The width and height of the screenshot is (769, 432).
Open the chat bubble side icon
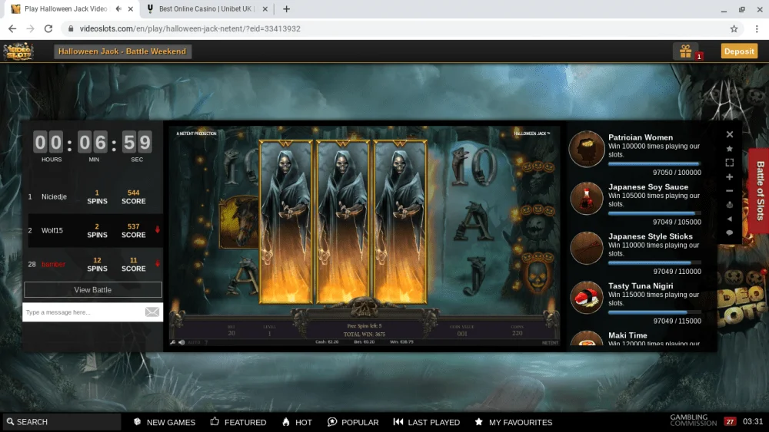730,232
